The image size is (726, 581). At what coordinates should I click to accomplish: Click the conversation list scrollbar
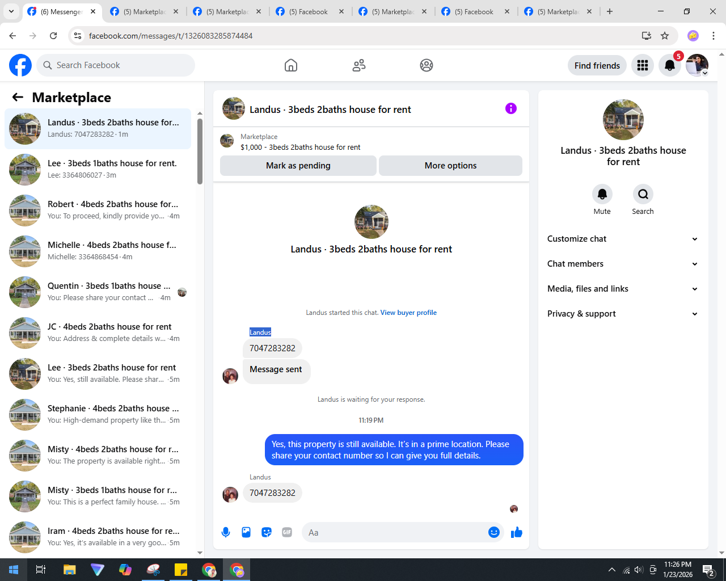pyautogui.click(x=200, y=151)
